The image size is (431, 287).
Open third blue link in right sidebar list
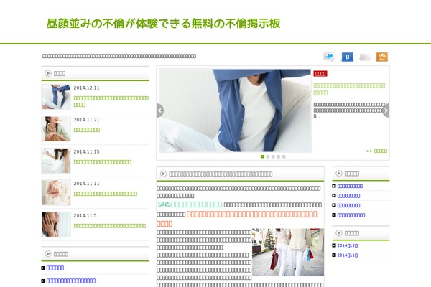click(348, 205)
